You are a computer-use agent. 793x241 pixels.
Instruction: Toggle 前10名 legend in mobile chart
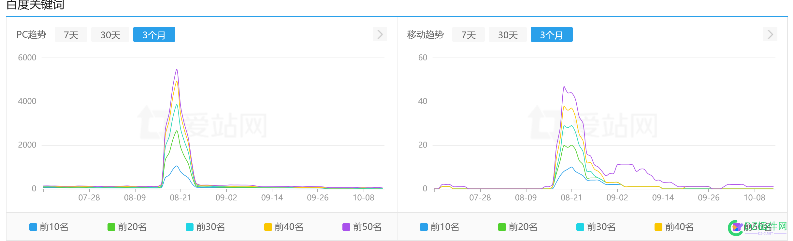click(x=440, y=227)
